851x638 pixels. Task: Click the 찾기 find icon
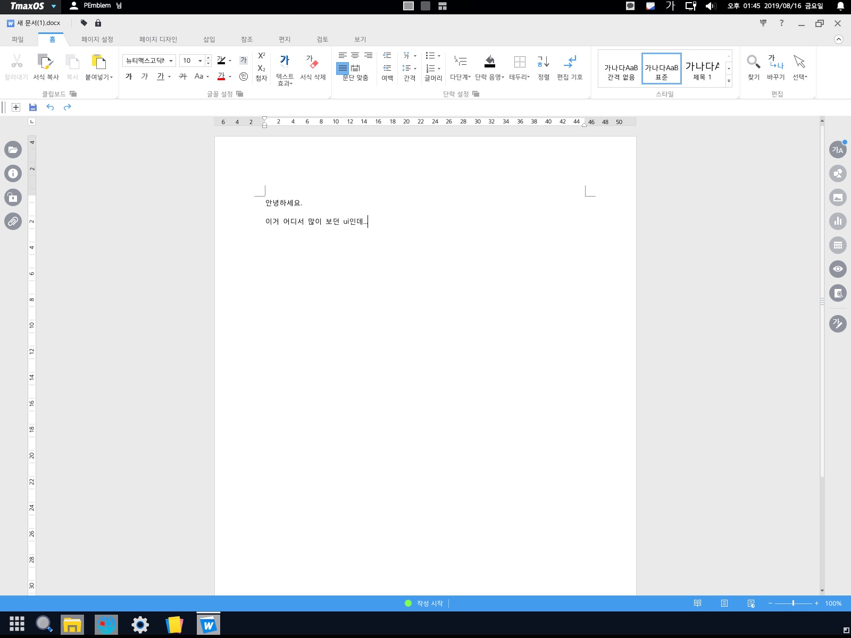click(x=753, y=63)
